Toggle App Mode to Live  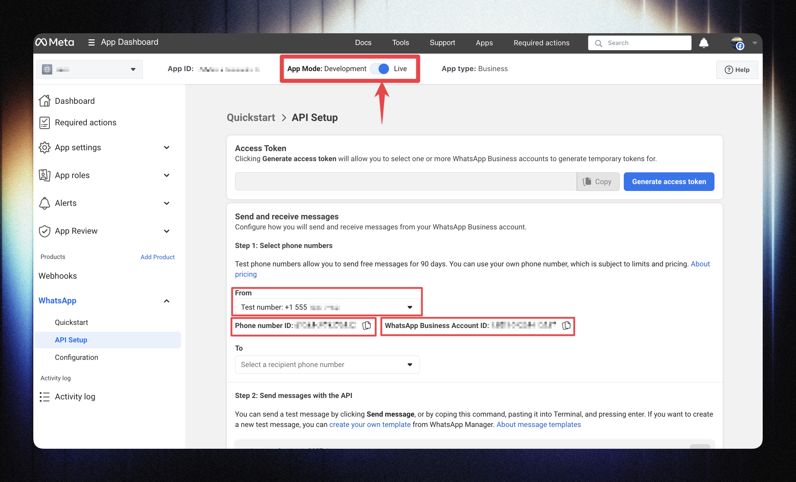pyautogui.click(x=380, y=69)
